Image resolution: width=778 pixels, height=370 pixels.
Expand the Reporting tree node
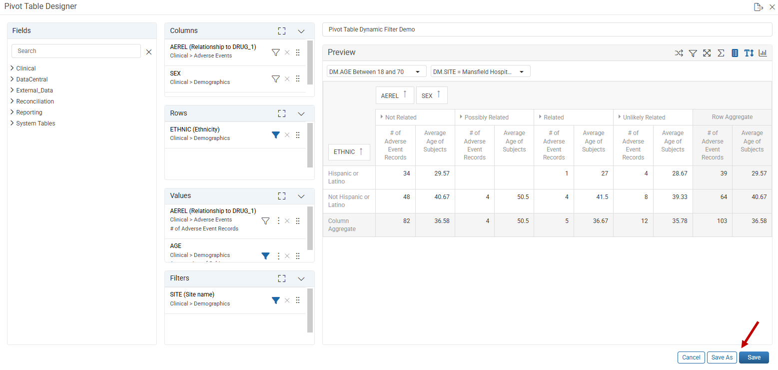coord(12,112)
